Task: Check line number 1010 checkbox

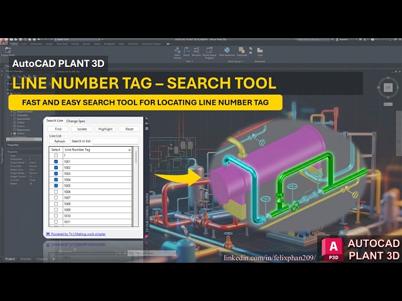Action: 56,216
